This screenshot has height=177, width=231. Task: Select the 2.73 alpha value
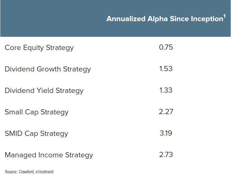[x=166, y=155]
